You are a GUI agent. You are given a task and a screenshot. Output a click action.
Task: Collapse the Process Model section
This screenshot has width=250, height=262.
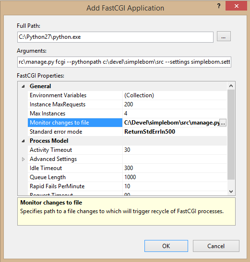[x=23, y=141]
